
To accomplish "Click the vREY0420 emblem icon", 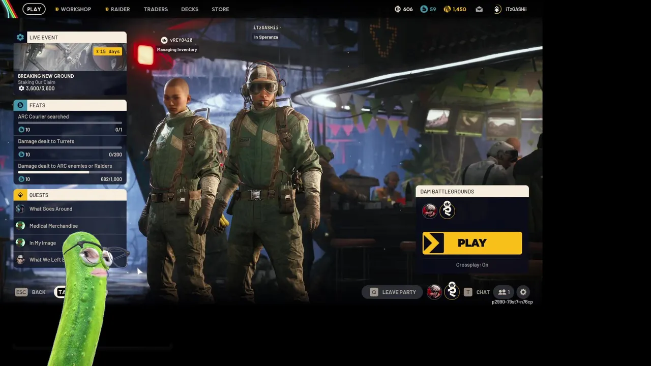I will (164, 40).
